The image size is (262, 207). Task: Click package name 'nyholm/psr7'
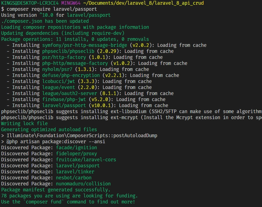[57, 69]
